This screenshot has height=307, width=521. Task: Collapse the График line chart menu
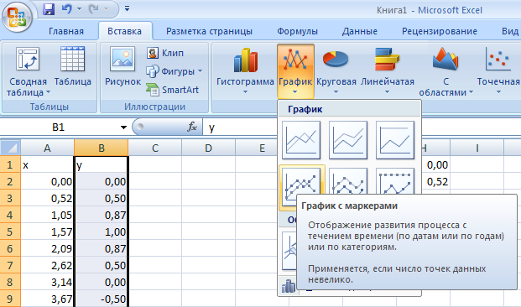point(295,71)
